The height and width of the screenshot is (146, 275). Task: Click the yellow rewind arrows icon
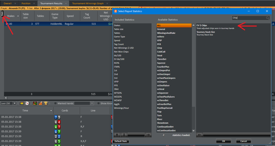click(22, 103)
